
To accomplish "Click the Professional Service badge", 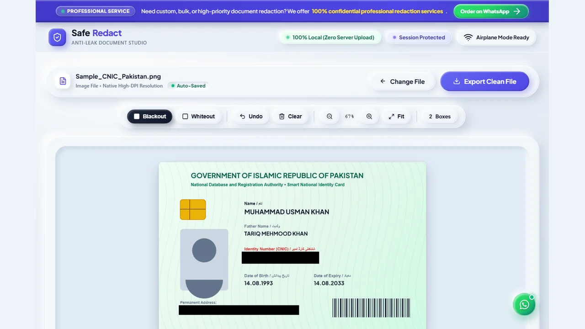I will pos(96,11).
